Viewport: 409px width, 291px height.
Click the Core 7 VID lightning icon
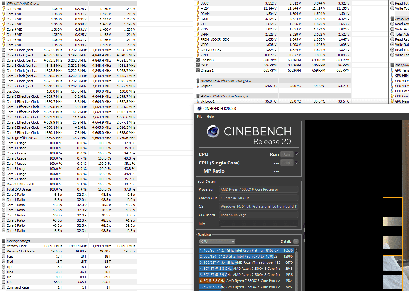[x=4, y=45]
